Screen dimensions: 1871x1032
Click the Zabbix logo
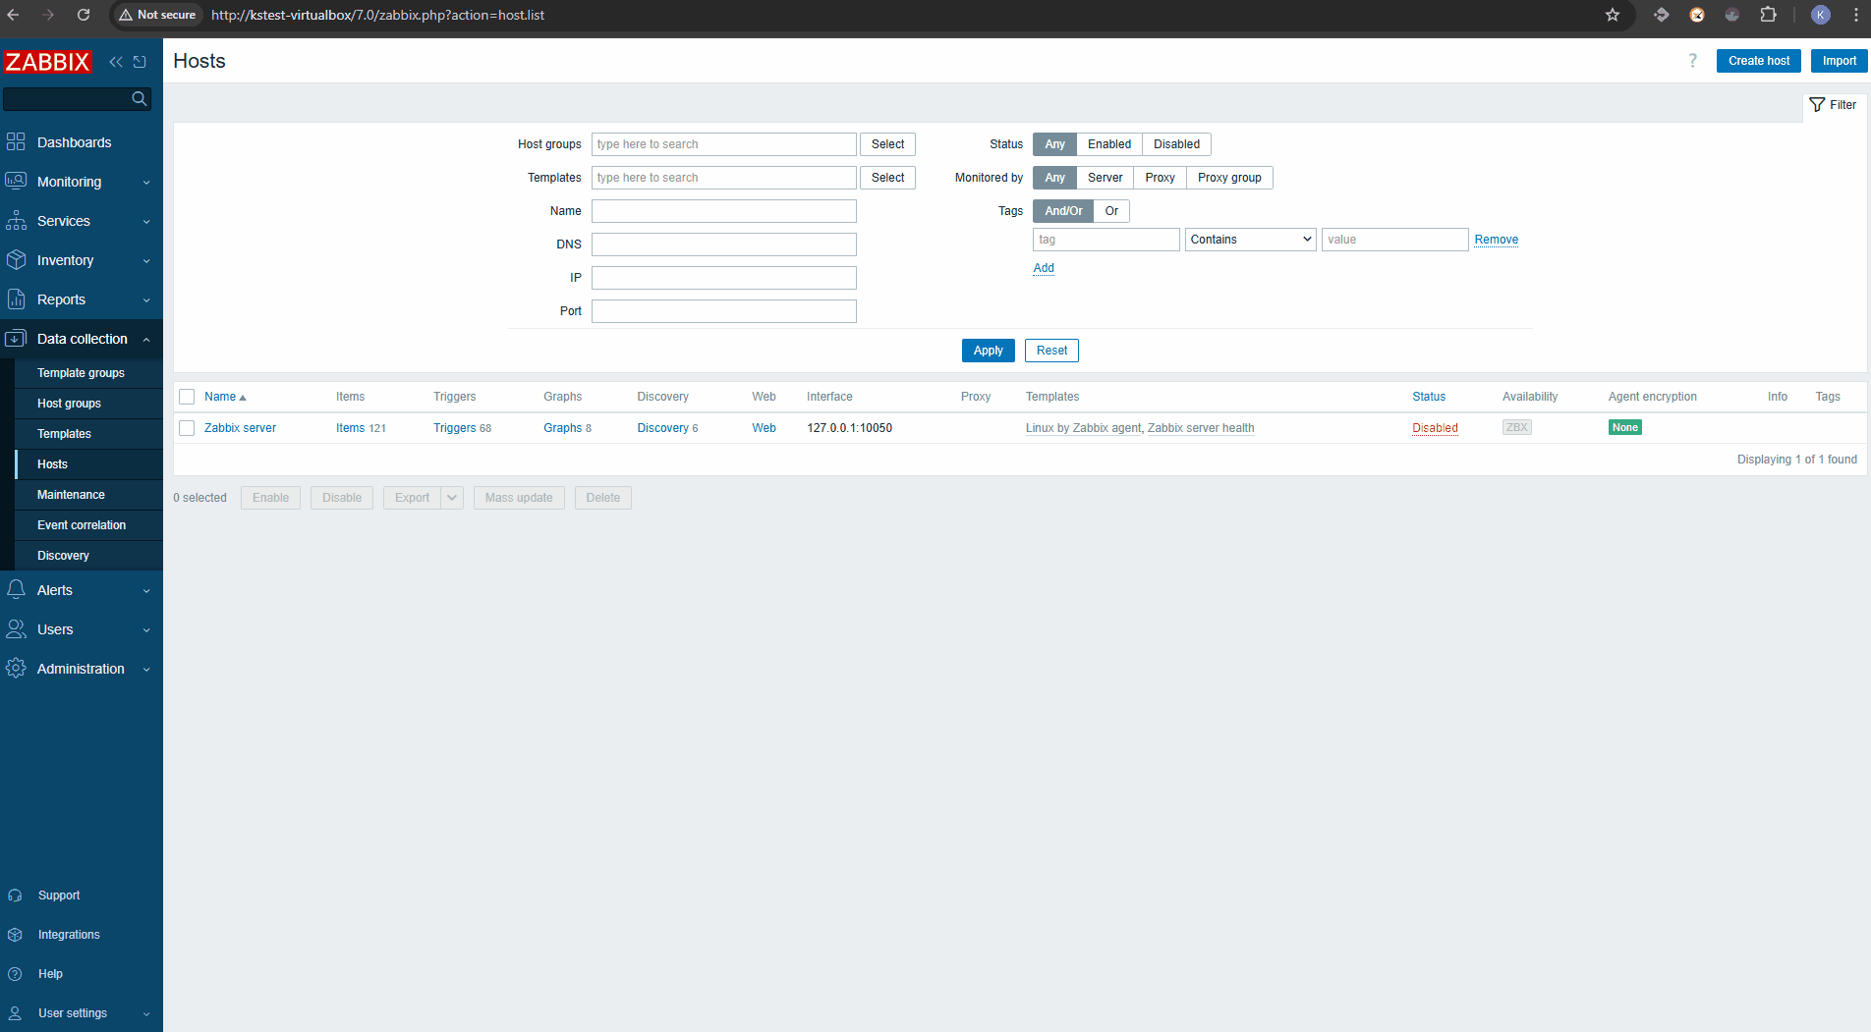pos(47,62)
